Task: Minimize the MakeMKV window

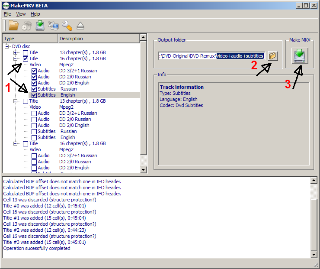Action: click(x=299, y=6)
